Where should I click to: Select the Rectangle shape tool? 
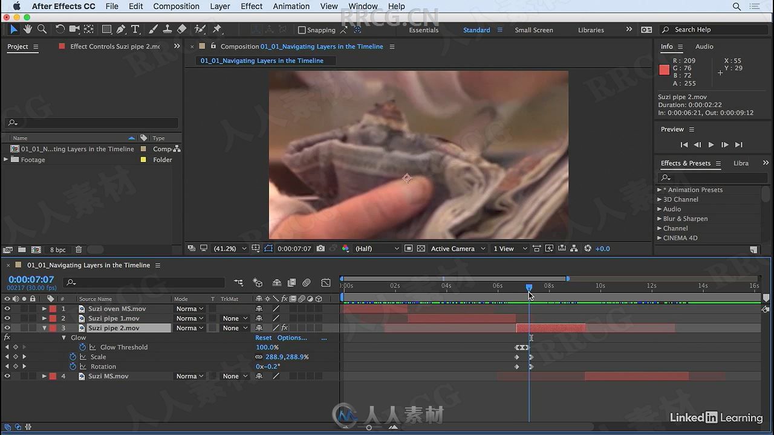(107, 29)
